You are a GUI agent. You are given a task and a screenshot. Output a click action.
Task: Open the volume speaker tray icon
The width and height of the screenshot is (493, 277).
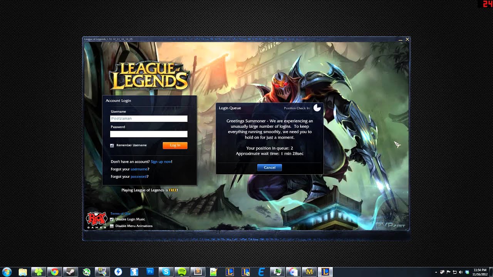pos(461,272)
